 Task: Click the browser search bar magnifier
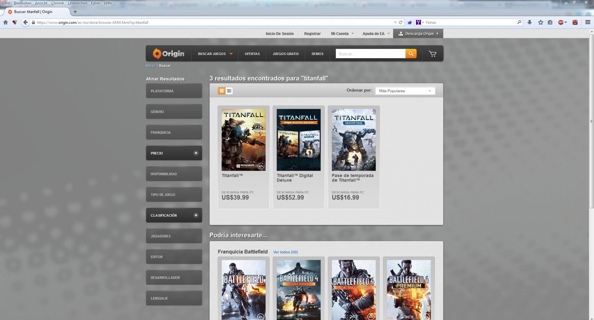(x=519, y=22)
